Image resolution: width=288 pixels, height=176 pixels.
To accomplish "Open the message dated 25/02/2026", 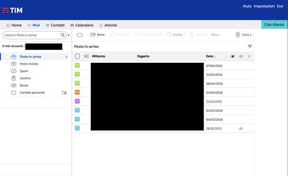I will pyautogui.click(x=163, y=101).
